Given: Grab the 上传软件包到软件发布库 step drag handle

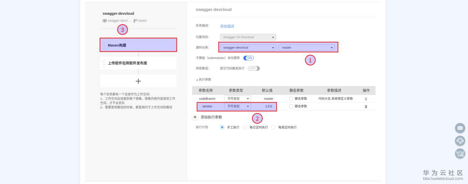Looking at the screenshot, I should coord(104,63).
